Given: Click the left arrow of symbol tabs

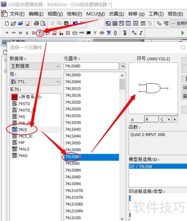Looking at the screenshot, I should [169, 120].
